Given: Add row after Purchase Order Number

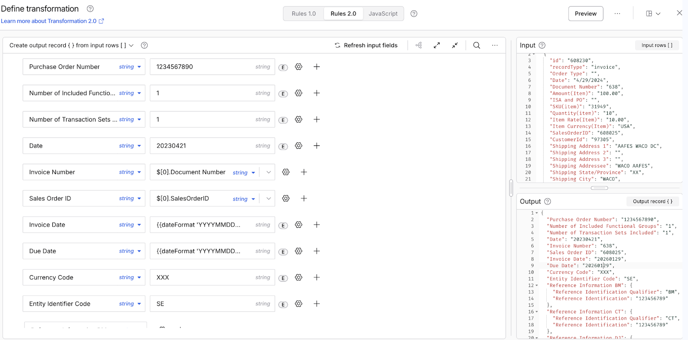Looking at the screenshot, I should pyautogui.click(x=317, y=67).
